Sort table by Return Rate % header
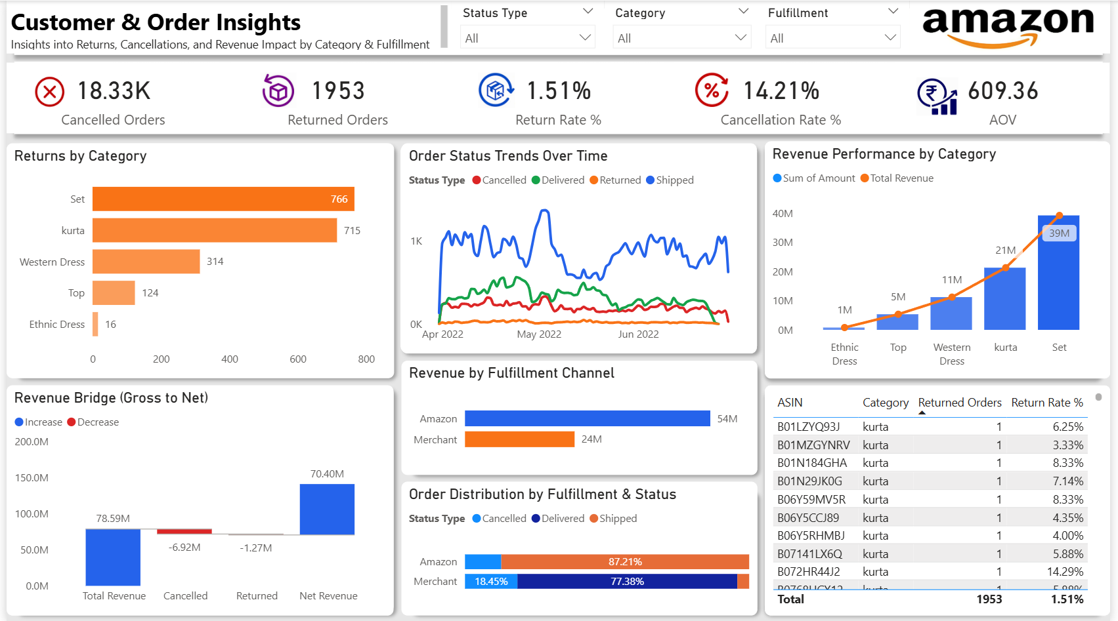Screen dimensions: 1118x621 coord(1047,403)
